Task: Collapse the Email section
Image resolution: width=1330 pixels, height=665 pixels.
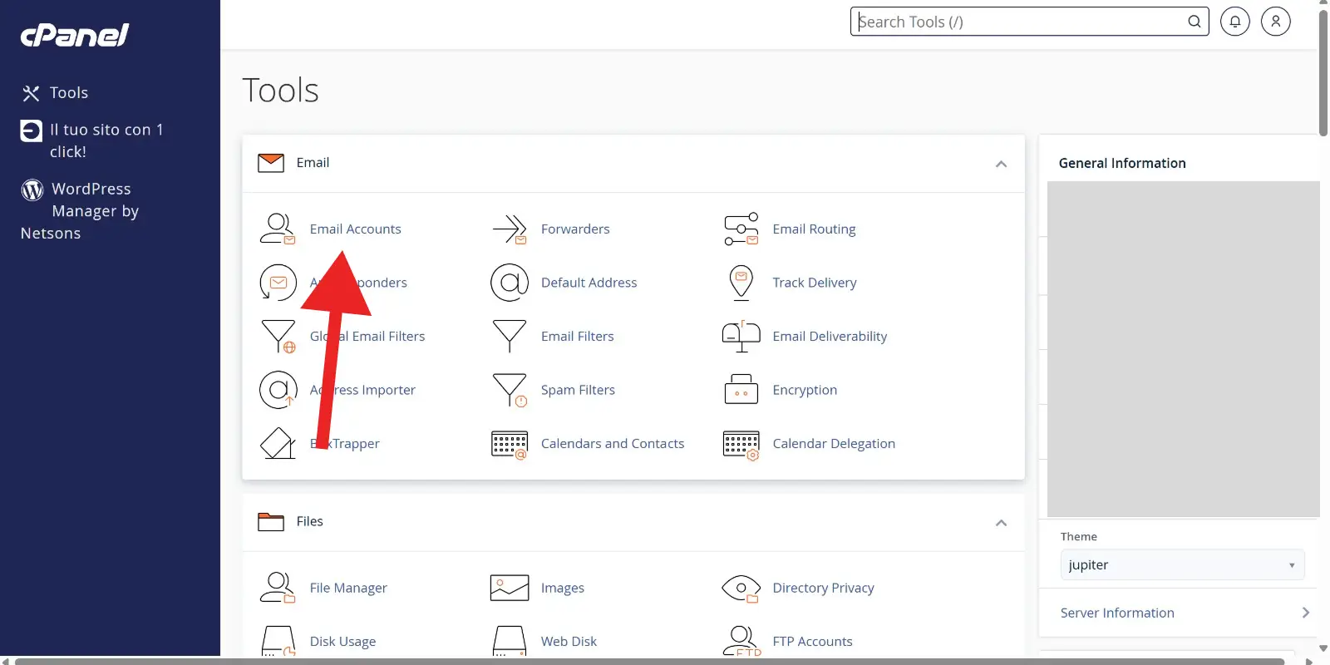Action: click(1001, 164)
